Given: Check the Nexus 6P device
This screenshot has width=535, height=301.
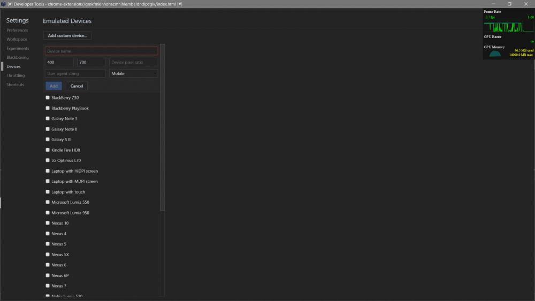Looking at the screenshot, I should pyautogui.click(x=48, y=275).
